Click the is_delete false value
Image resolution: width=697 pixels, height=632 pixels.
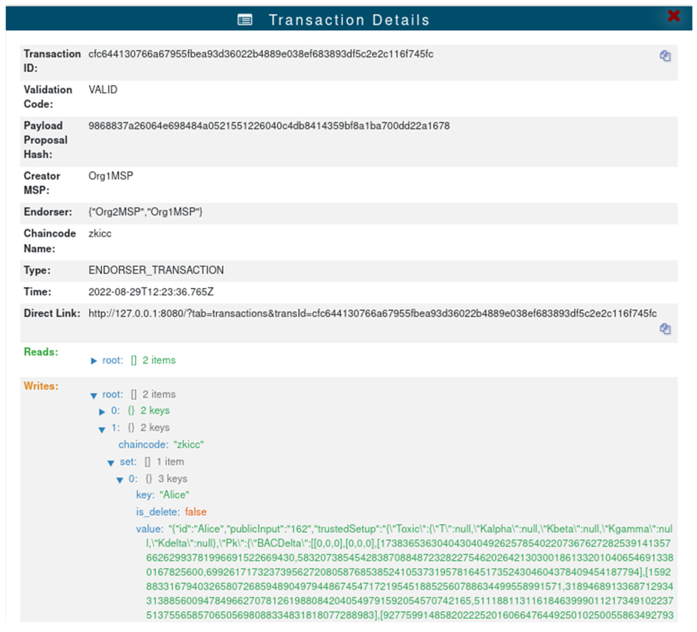(195, 512)
